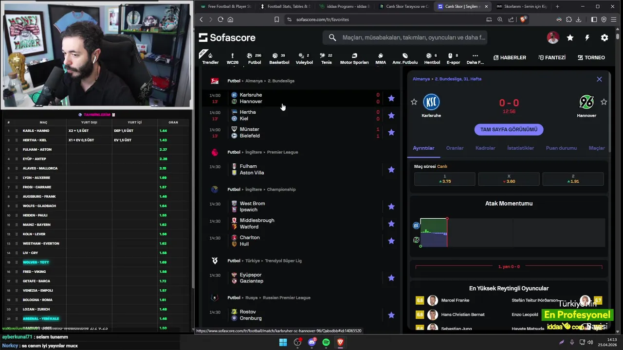Expand the Daha Fazla sports menu
Screen dimensions: 623x350
[475, 58]
